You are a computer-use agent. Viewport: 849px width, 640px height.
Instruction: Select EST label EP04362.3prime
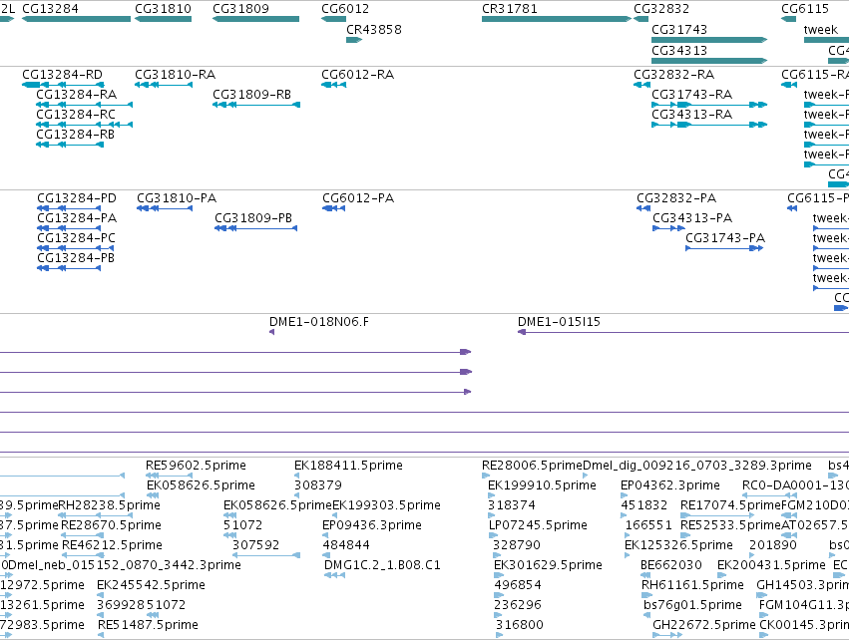(x=670, y=485)
